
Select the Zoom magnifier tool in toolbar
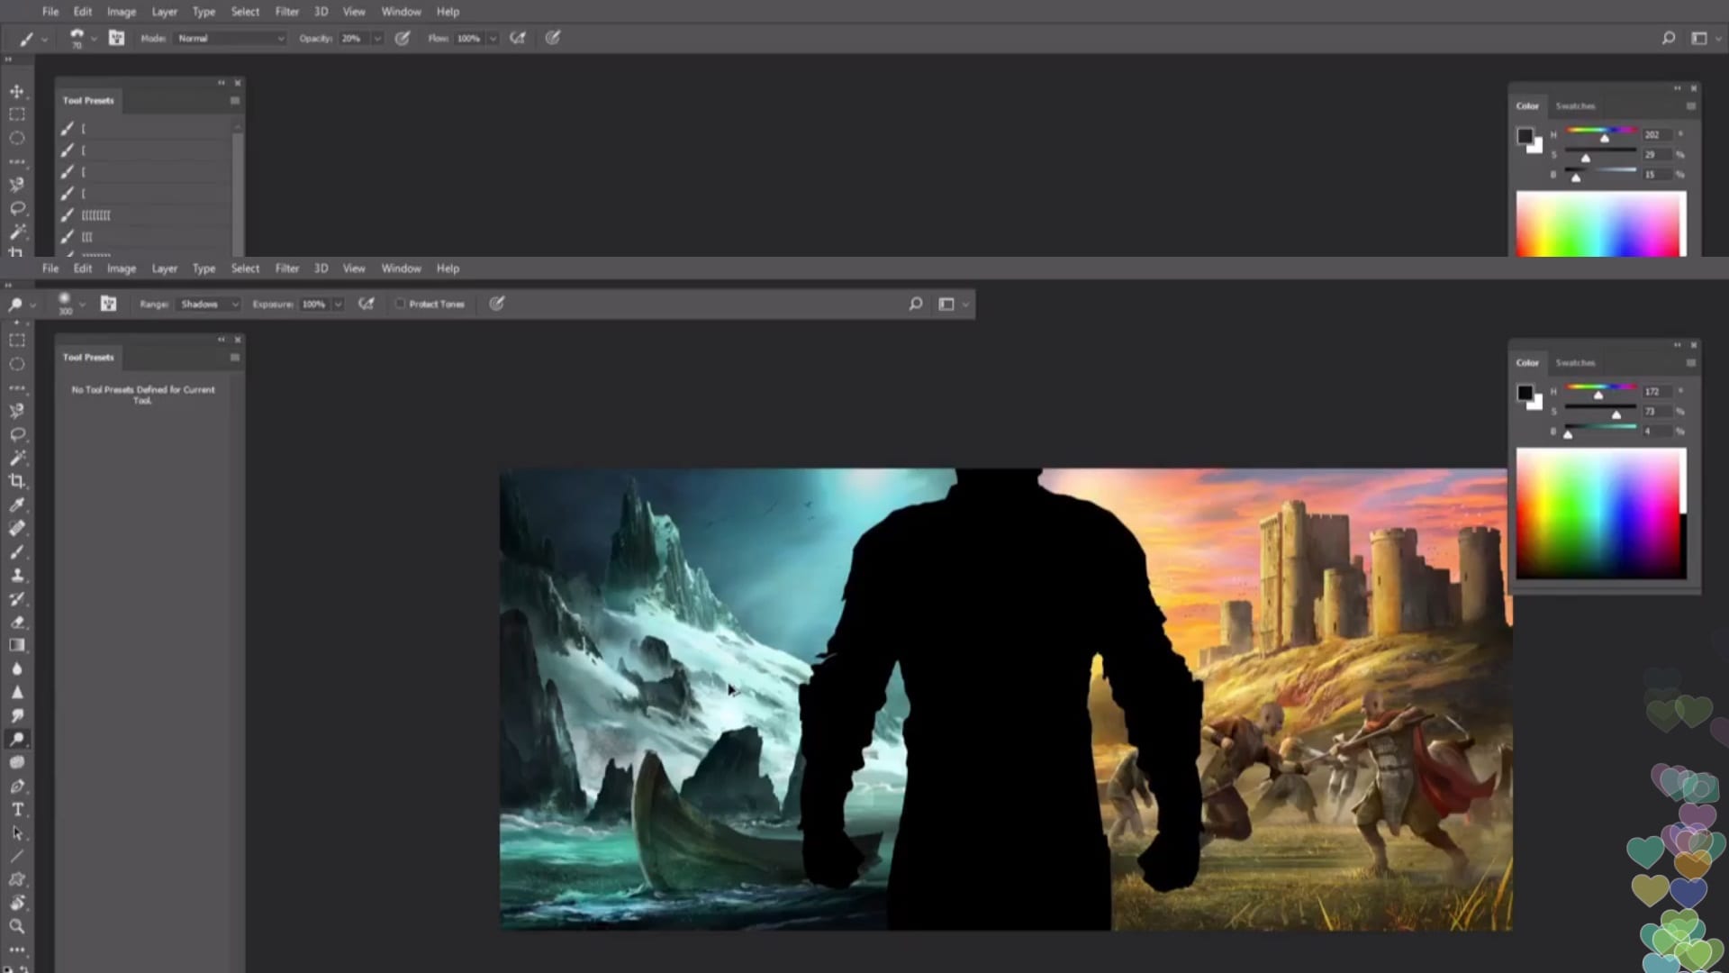[x=17, y=926]
